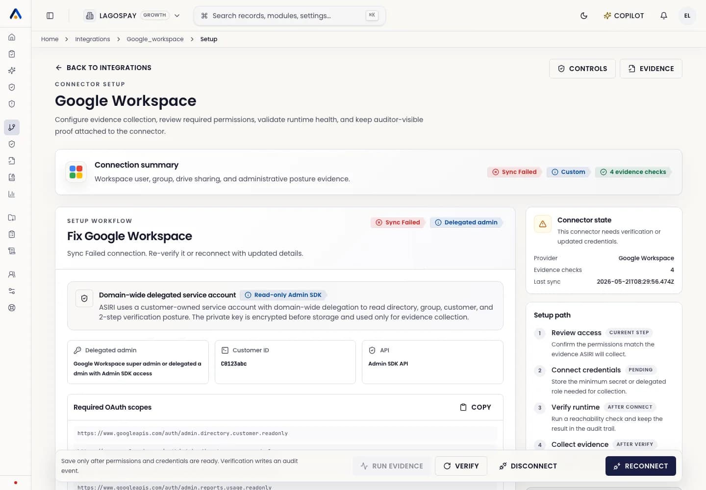Open the clipboard check icon in sidebar
The image size is (706, 490).
12,54
